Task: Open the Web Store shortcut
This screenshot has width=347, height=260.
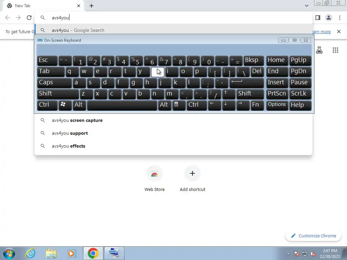Action: 155,179
